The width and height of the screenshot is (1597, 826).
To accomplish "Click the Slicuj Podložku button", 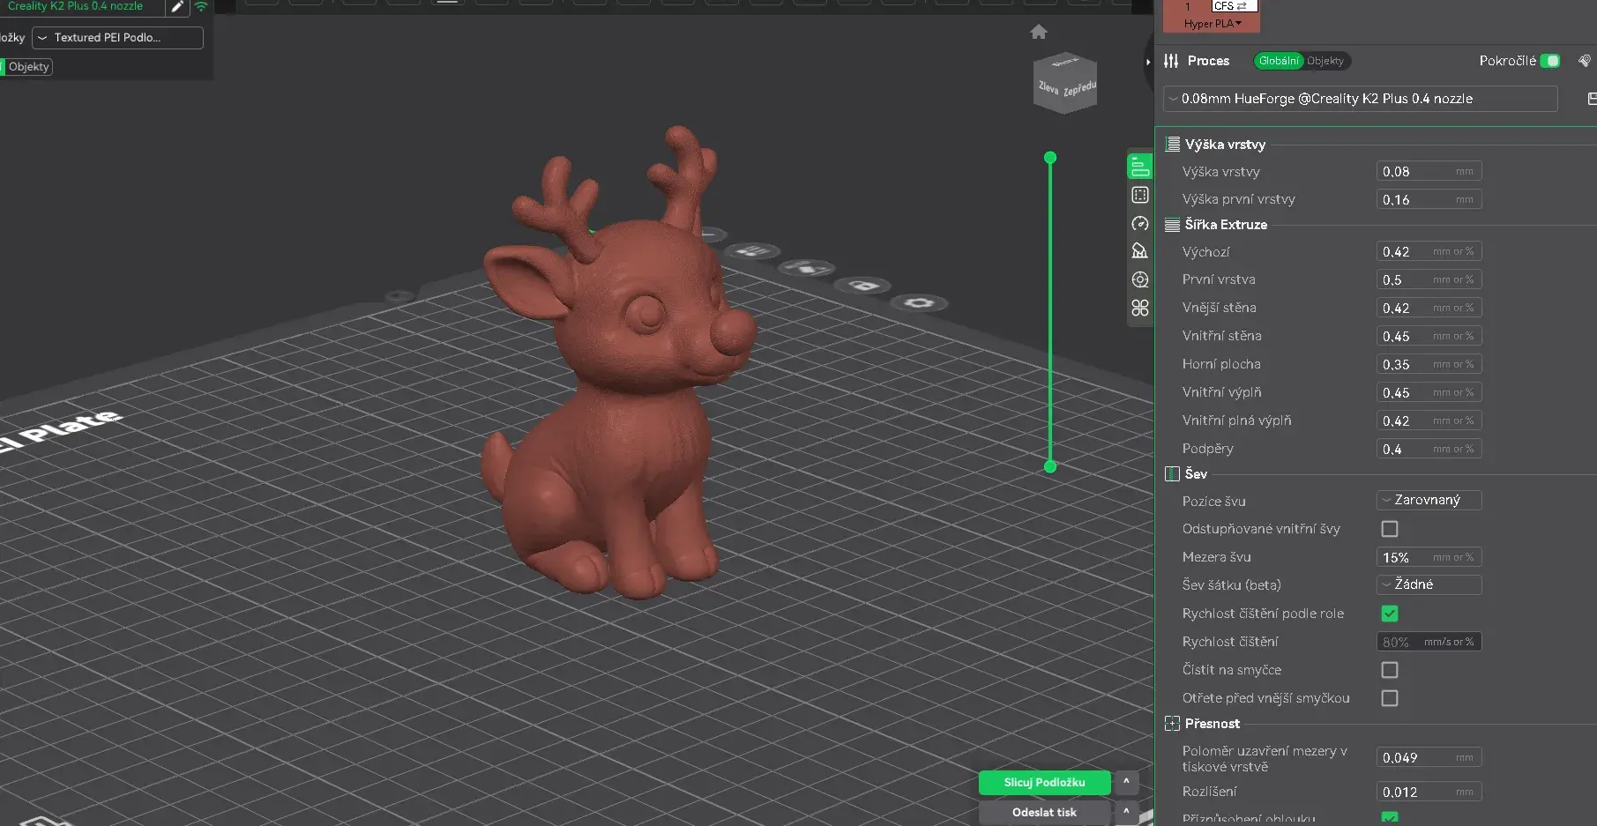I will pyautogui.click(x=1044, y=783).
